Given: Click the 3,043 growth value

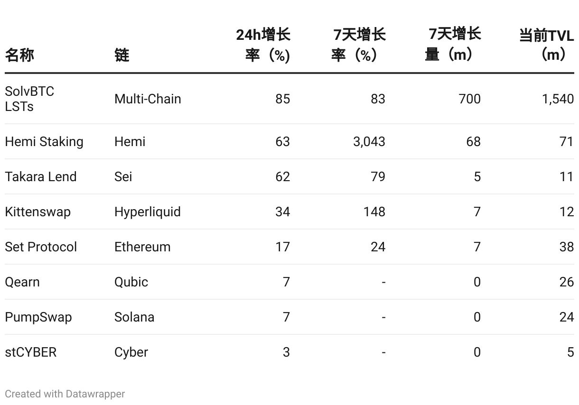Looking at the screenshot, I should pos(369,142).
